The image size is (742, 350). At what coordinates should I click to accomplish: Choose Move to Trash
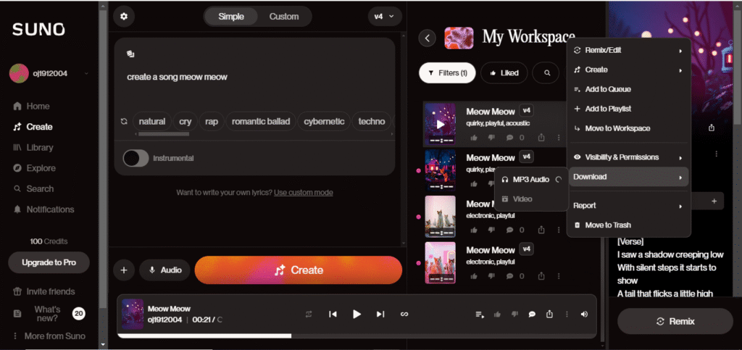(628, 225)
